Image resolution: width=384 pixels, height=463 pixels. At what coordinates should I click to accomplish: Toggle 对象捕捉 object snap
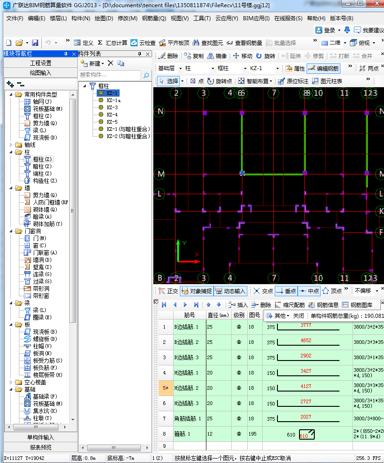click(196, 291)
